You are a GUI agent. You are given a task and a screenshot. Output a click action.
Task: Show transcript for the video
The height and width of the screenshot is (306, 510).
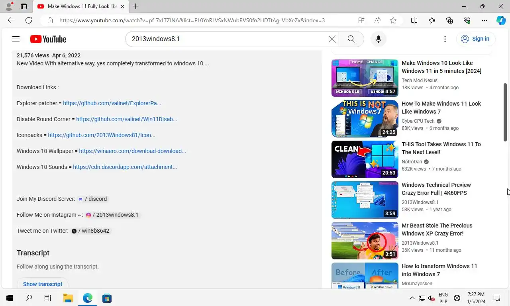43,284
